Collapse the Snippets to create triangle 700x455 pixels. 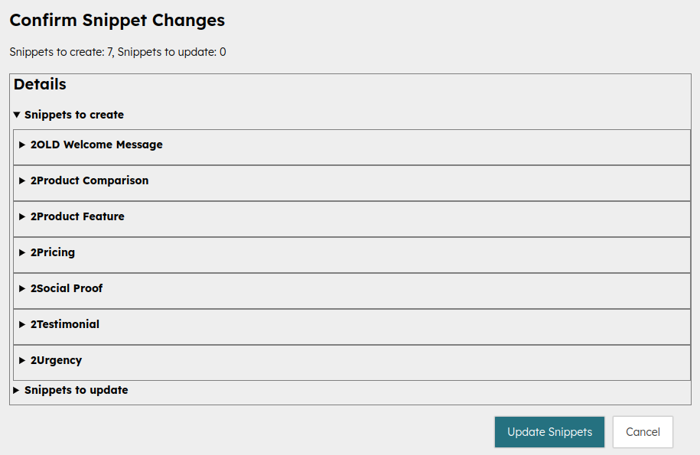coord(17,115)
